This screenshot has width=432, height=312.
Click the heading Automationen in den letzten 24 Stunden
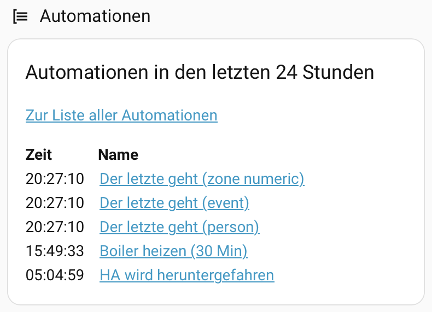click(x=200, y=72)
